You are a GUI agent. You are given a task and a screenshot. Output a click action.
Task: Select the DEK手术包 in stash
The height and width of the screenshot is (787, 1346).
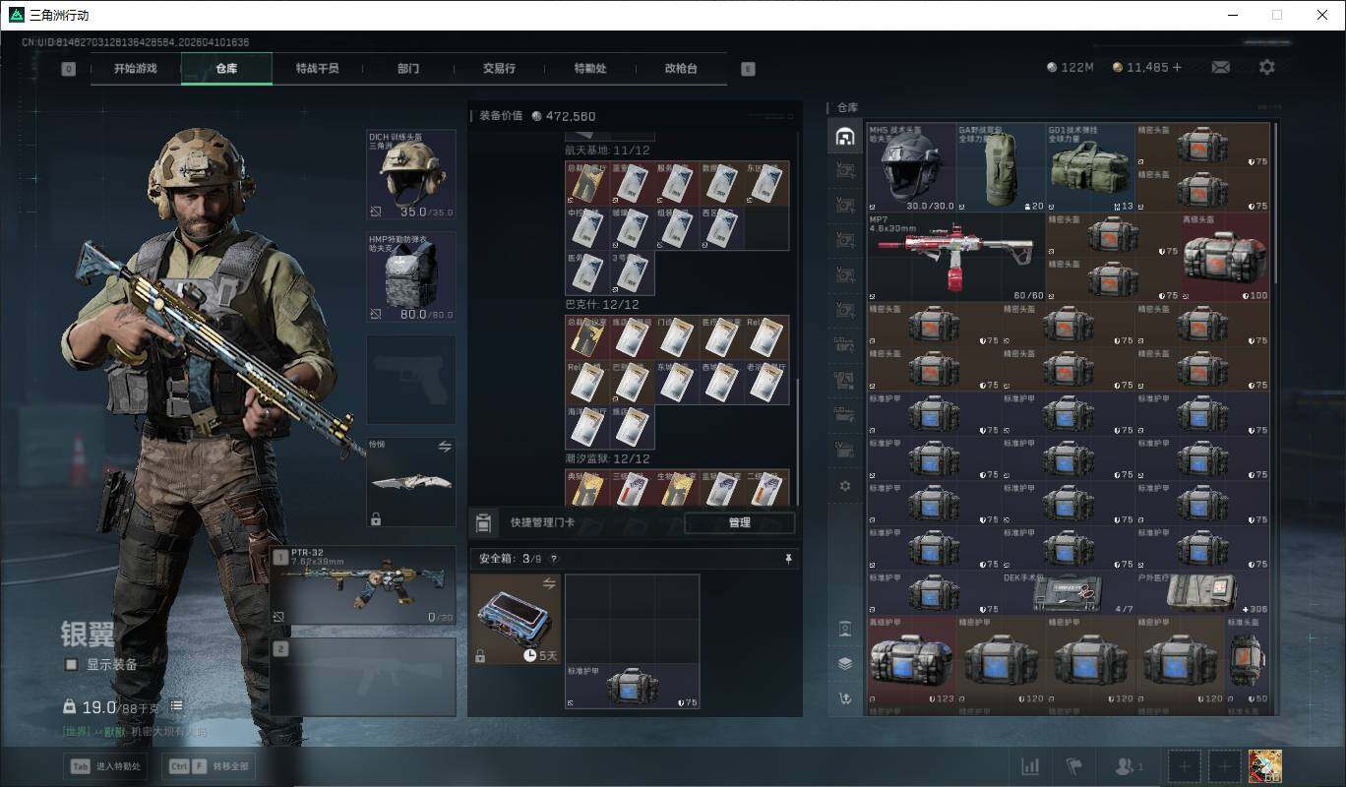tap(1068, 593)
